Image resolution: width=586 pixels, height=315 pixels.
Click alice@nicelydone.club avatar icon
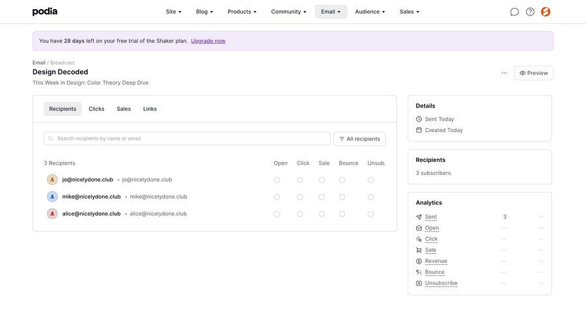pos(52,213)
